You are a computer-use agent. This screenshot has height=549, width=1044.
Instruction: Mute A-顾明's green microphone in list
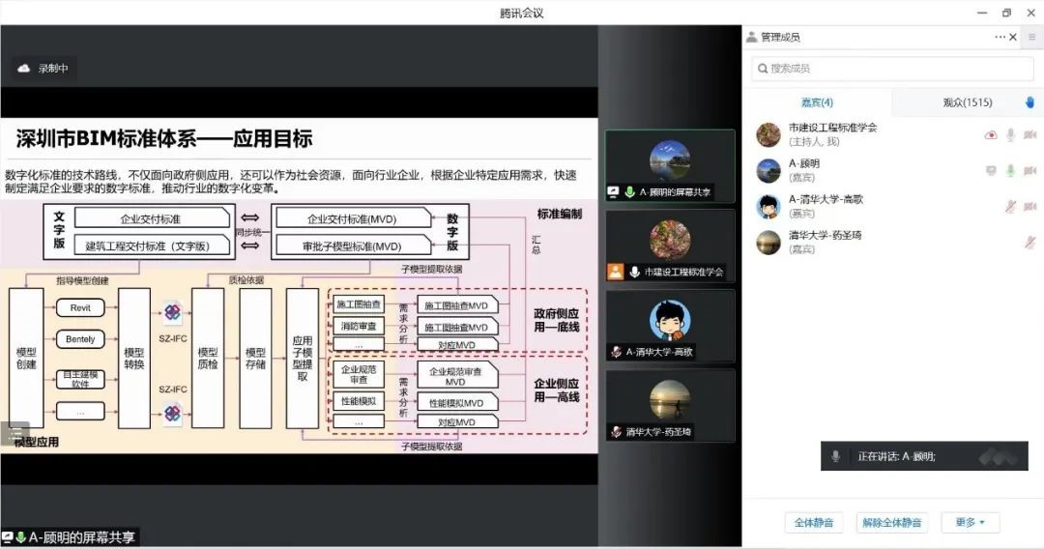click(x=1010, y=171)
